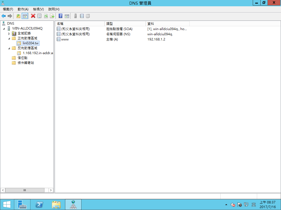Viewport: 281px width, 210px height.
Task: Collapse 正向對應區域 folder
Action: point(9,38)
